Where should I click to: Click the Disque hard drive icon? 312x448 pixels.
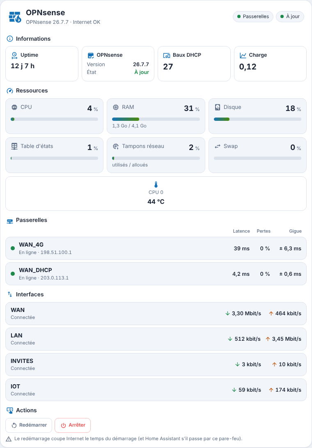(x=218, y=107)
